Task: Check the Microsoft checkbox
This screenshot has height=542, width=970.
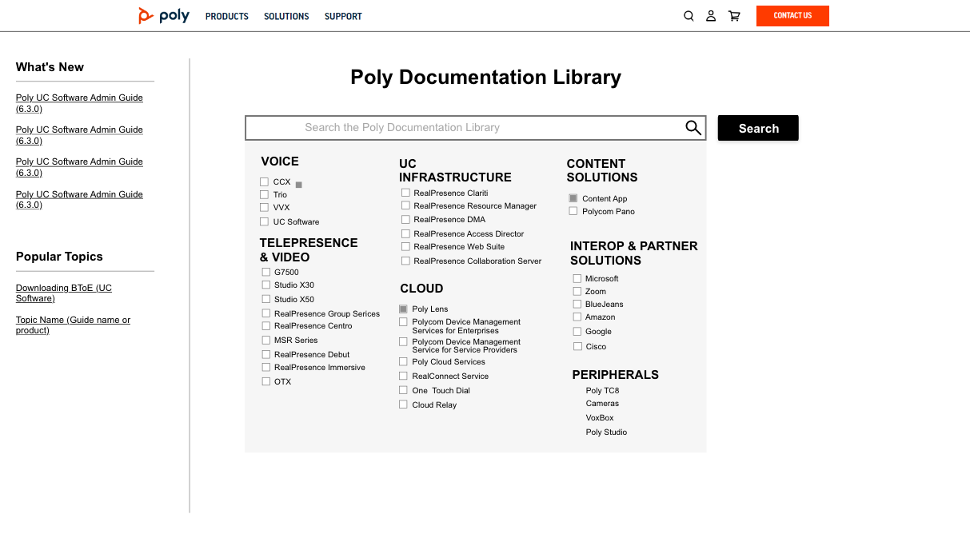Action: click(577, 278)
